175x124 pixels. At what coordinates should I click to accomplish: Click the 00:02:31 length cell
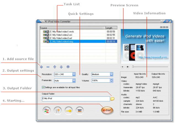pos(111,38)
